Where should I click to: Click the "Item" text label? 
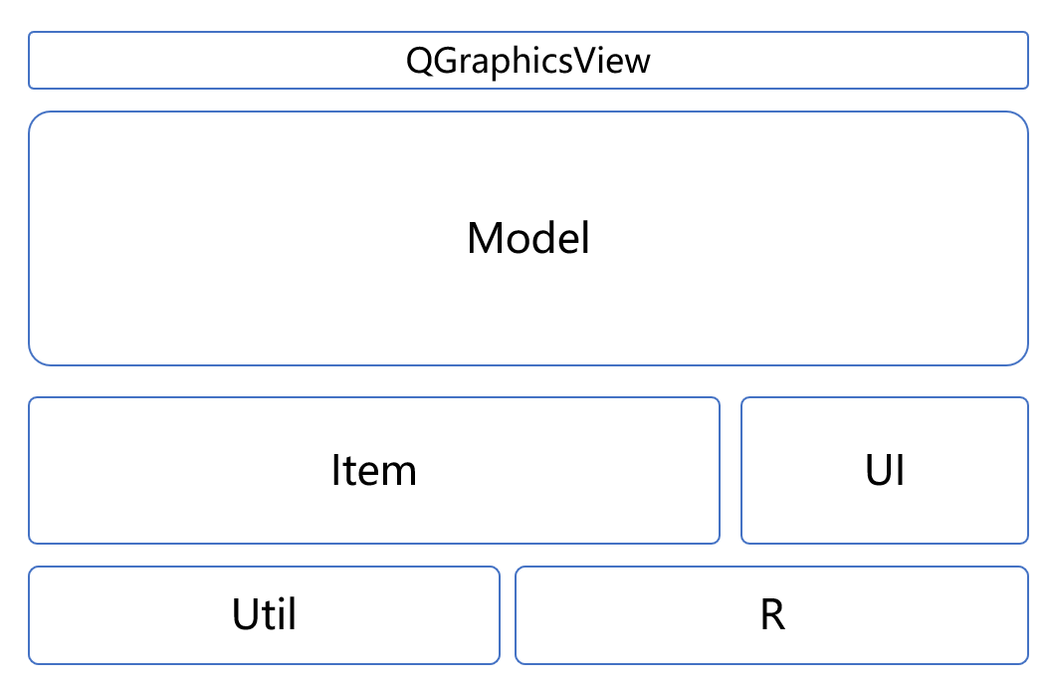click(x=373, y=470)
